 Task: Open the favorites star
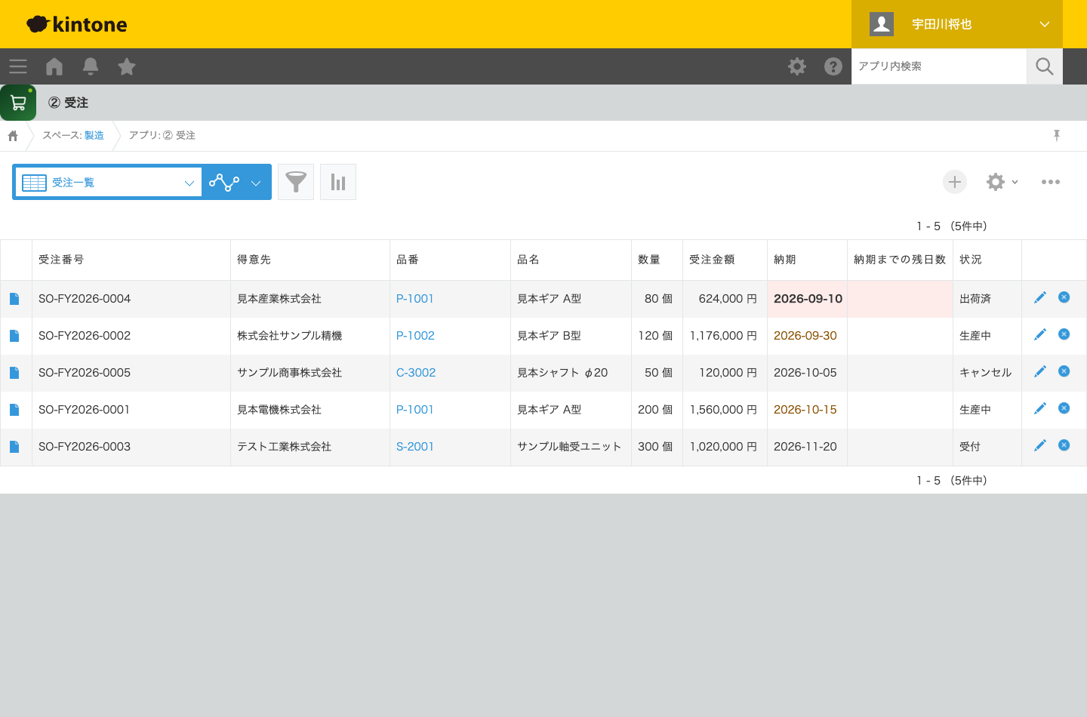[127, 66]
